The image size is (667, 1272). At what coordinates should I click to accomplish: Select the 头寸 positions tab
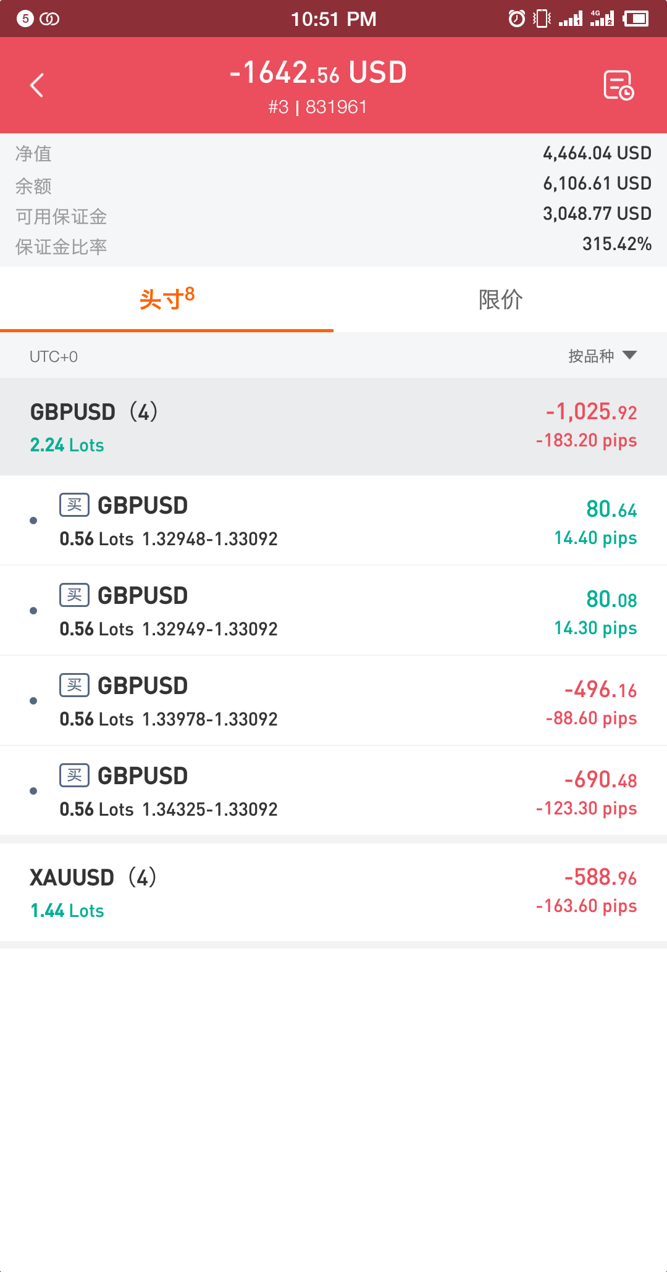(x=167, y=300)
